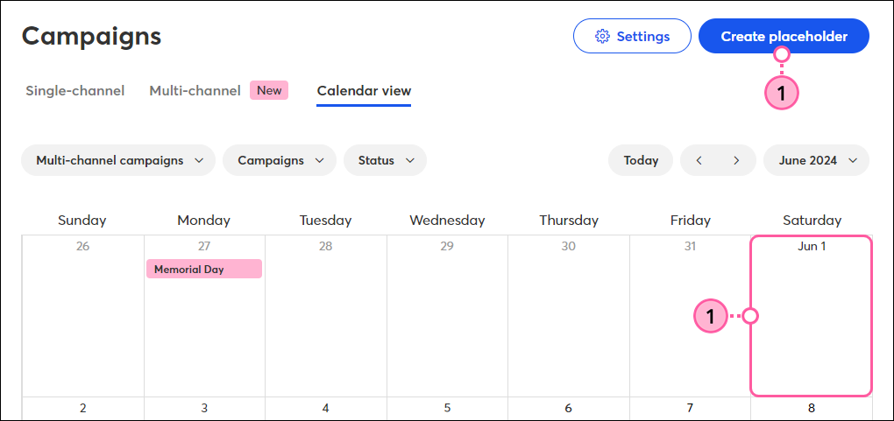
Task: Switch to the Single-channel tab
Action: [75, 90]
